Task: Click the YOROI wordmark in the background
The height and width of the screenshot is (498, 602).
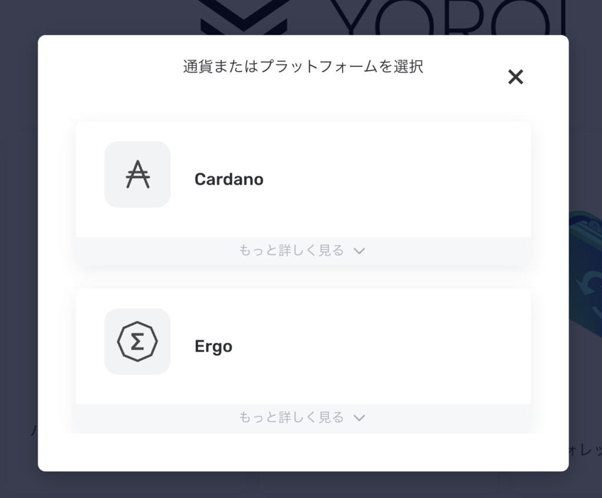Action: 447,18
